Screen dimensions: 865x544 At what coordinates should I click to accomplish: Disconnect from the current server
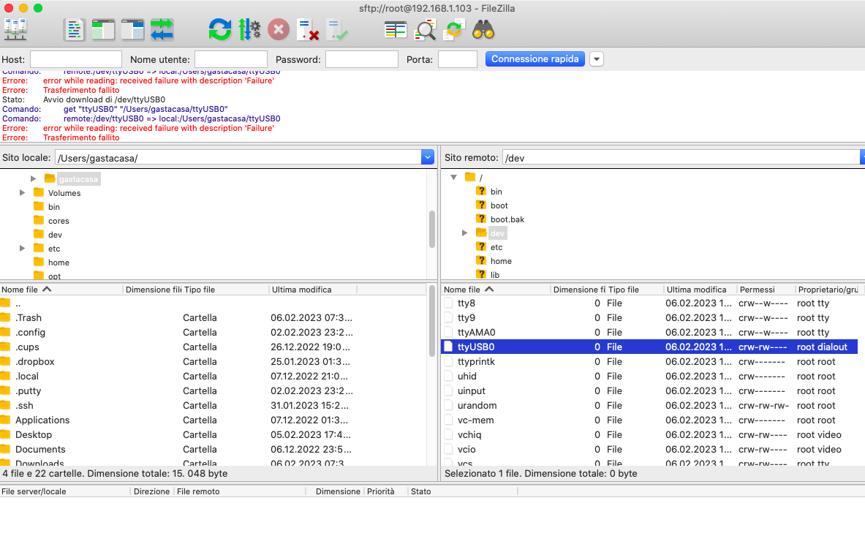(x=308, y=30)
